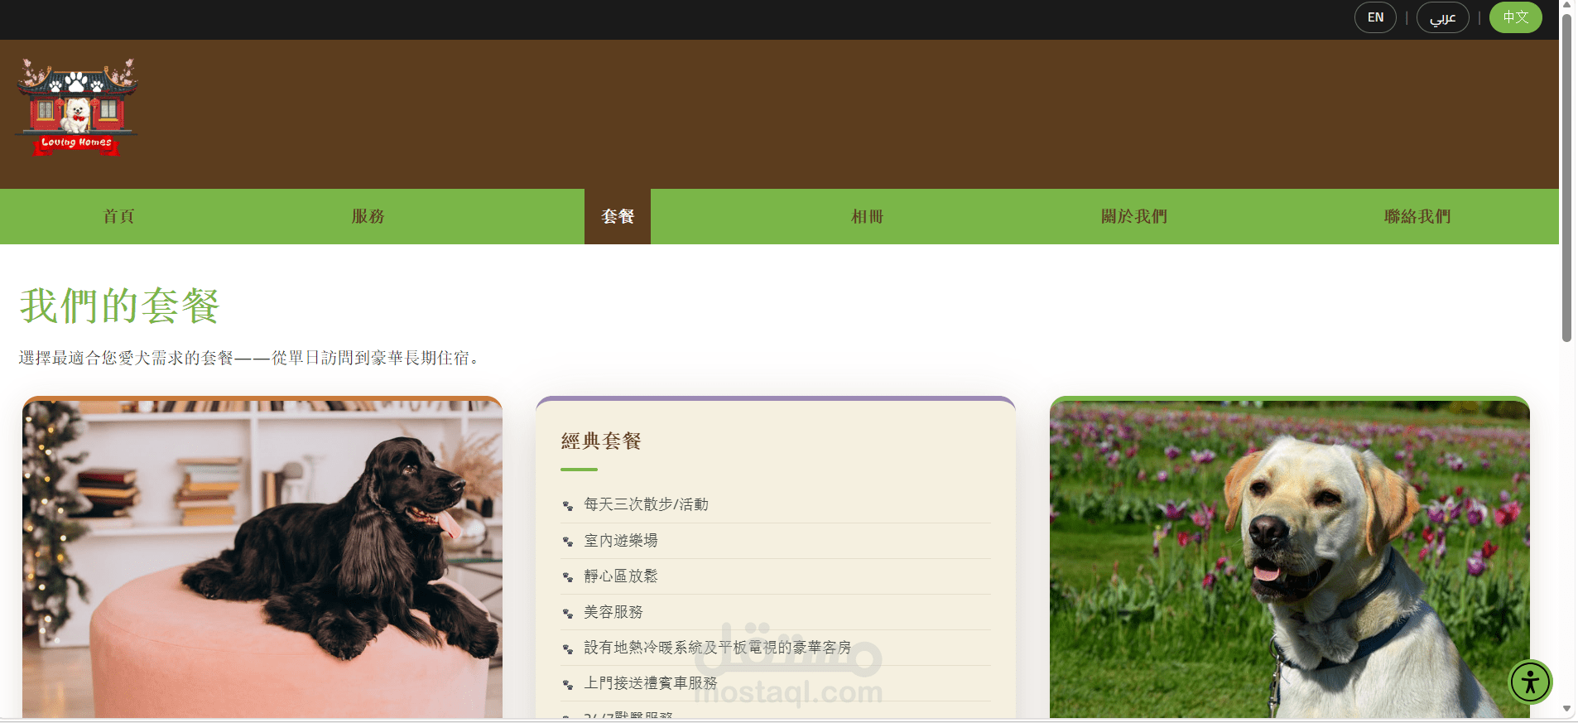Screen dimensions: 1578x723
Task: Click the subtitle starting with 選擇最適合
Action: 249,358
